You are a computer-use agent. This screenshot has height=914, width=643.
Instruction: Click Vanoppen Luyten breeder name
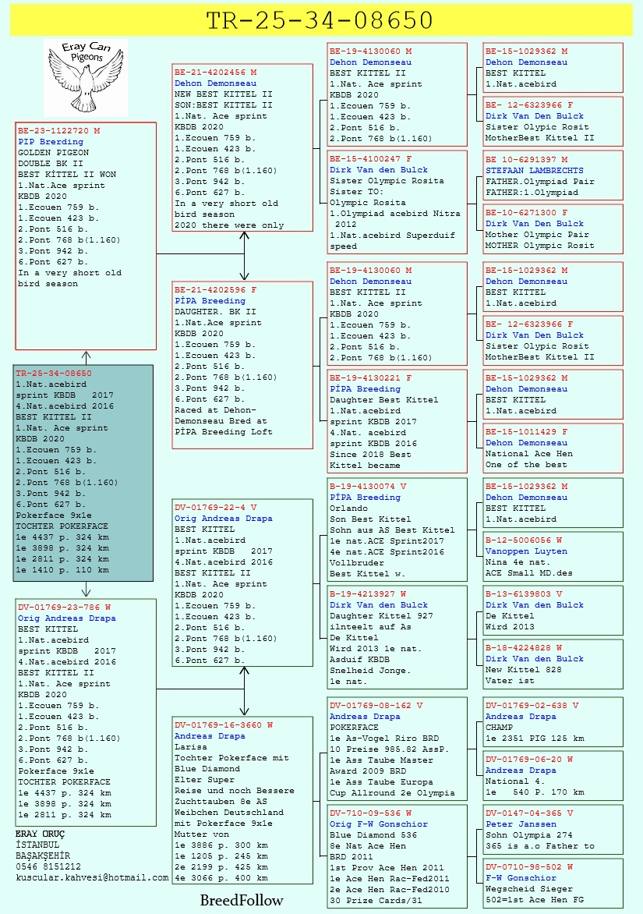pyautogui.click(x=527, y=551)
